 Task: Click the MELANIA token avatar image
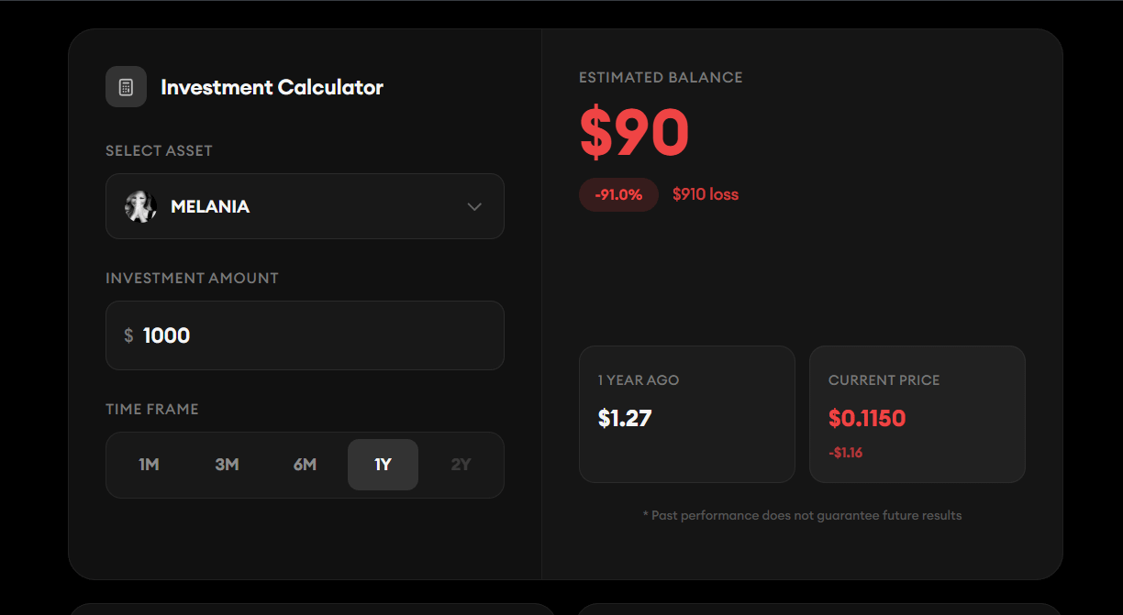pyautogui.click(x=140, y=206)
